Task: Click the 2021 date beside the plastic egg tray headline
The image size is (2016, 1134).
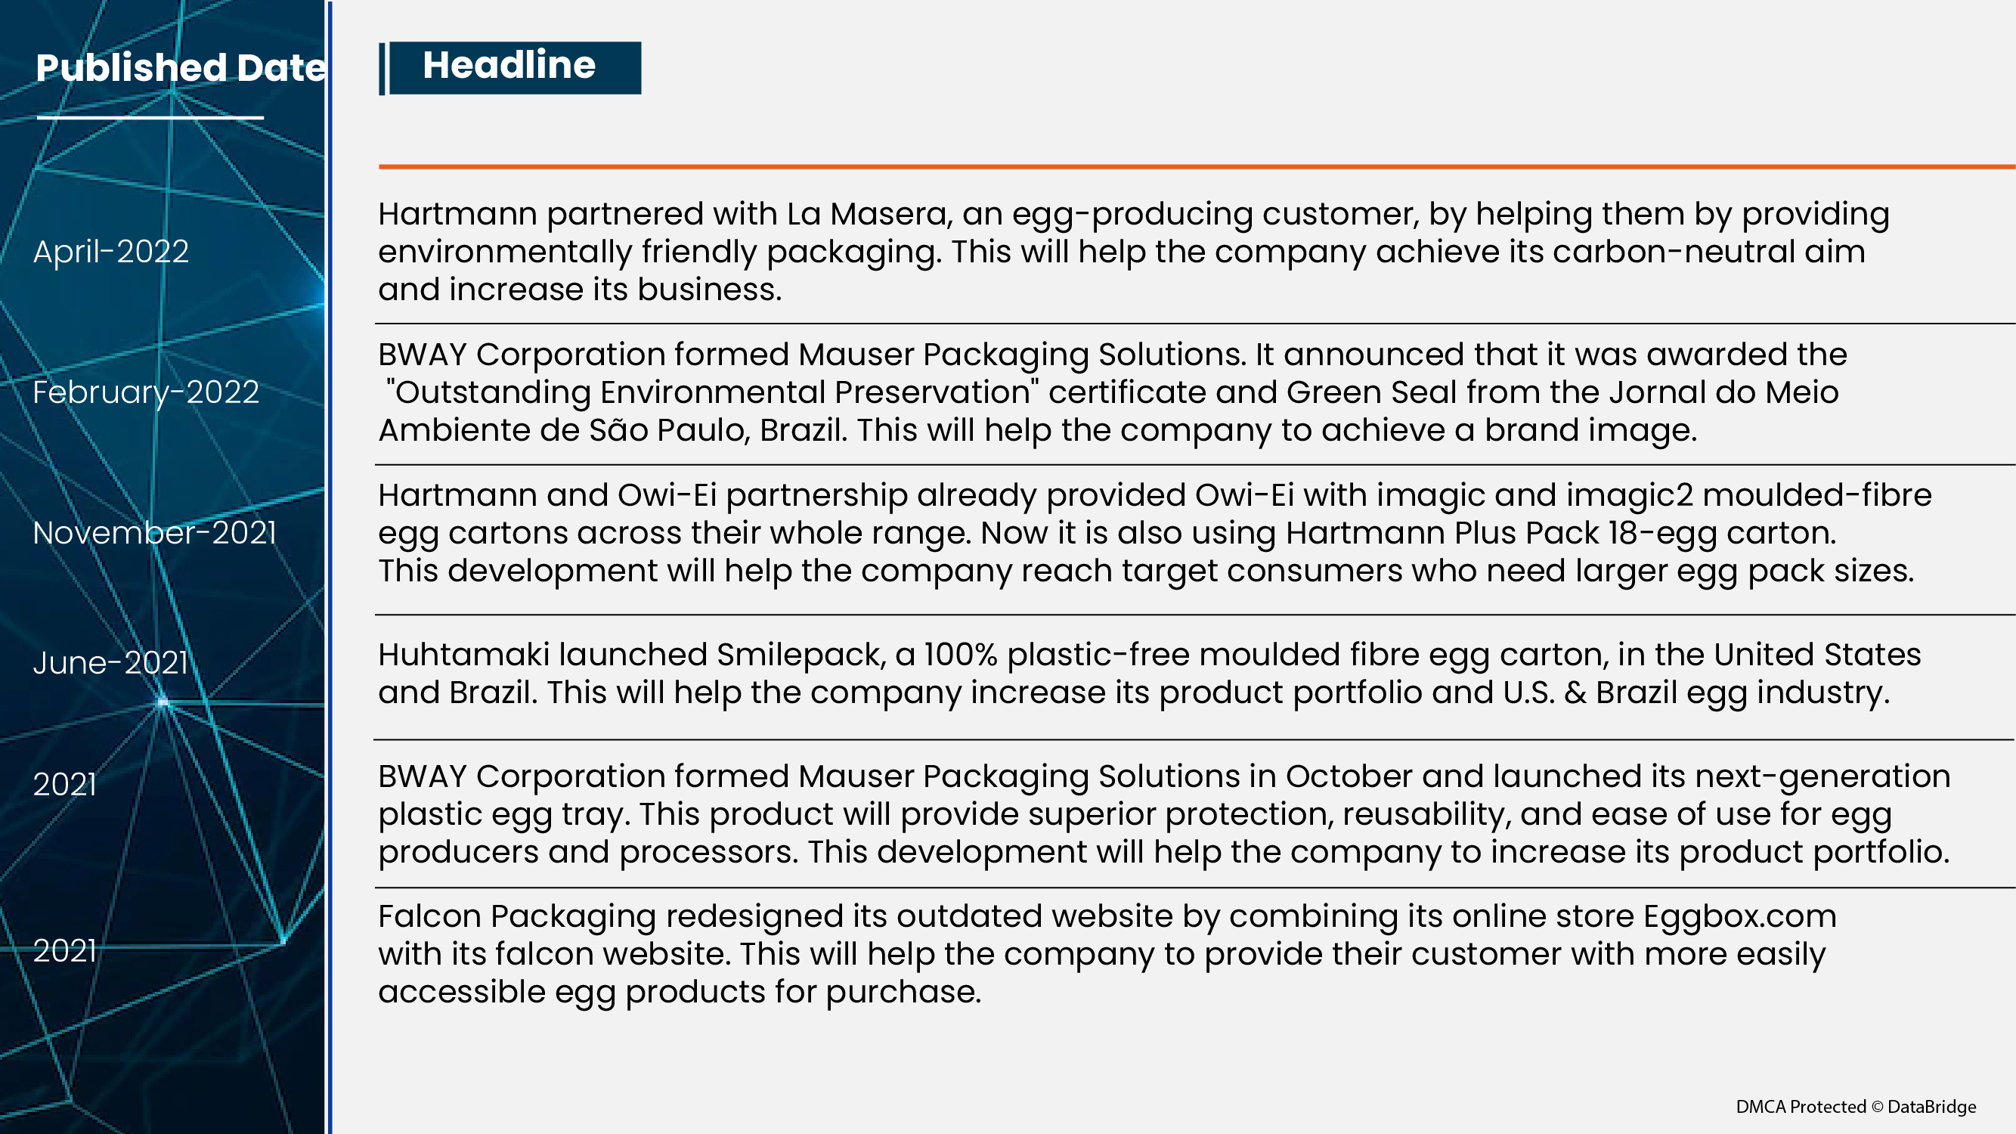Action: tap(65, 784)
